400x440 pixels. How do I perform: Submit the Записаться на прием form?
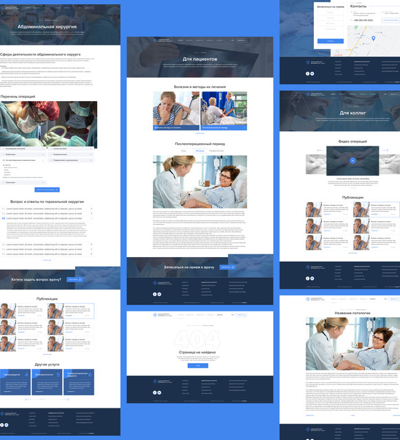330,41
